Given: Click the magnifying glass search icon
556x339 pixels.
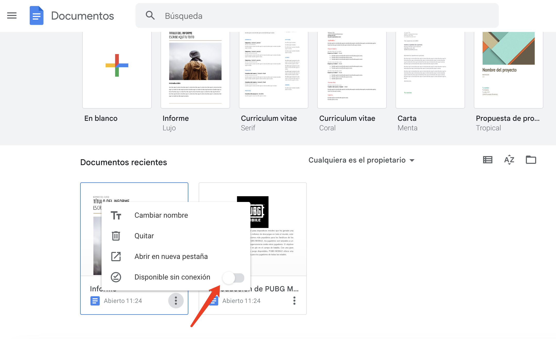Looking at the screenshot, I should pos(150,16).
